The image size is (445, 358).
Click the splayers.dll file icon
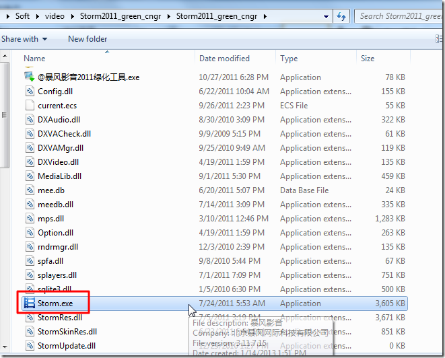click(30, 275)
